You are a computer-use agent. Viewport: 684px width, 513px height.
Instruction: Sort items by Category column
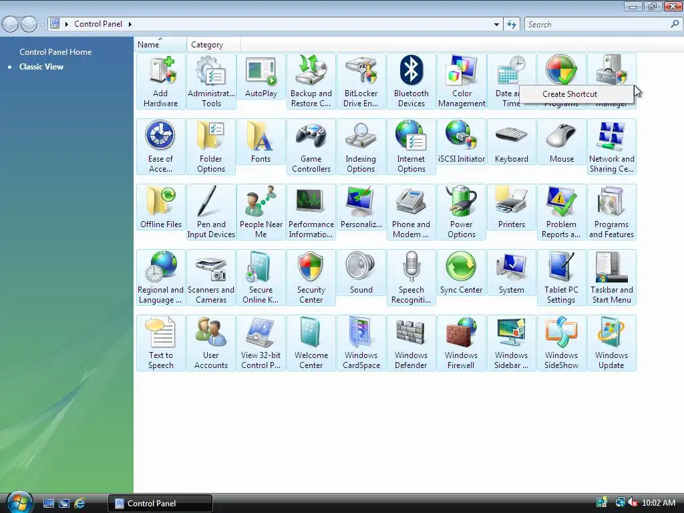[x=213, y=45]
